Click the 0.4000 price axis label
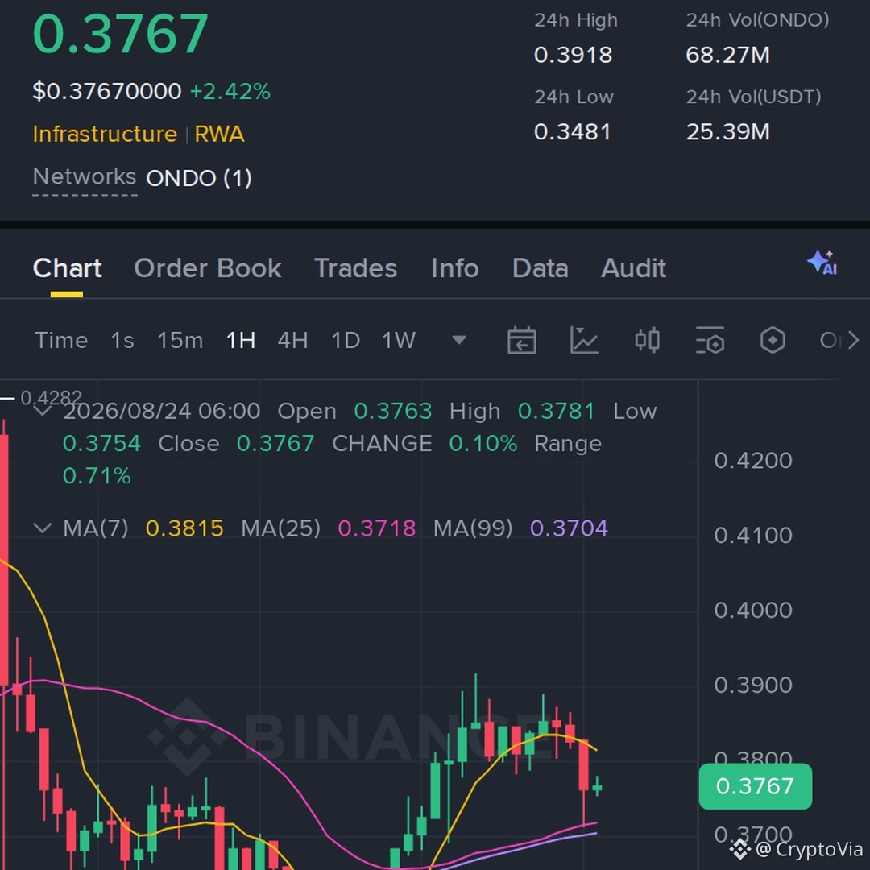The height and width of the screenshot is (870, 870). tap(753, 611)
